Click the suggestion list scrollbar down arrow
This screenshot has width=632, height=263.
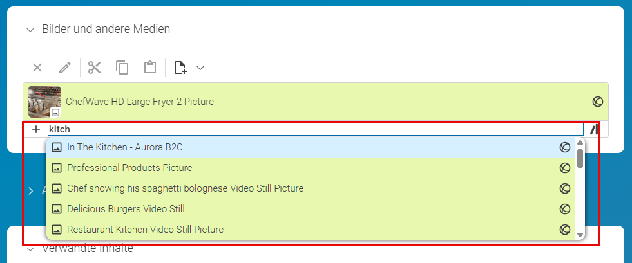580,235
